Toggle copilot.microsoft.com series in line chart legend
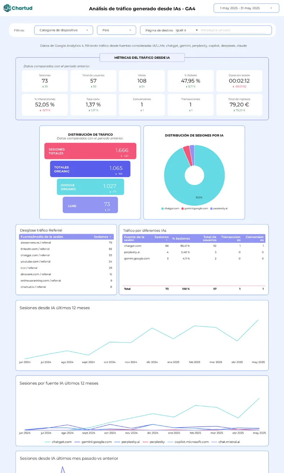This screenshot has height=473, width=284. (x=188, y=442)
